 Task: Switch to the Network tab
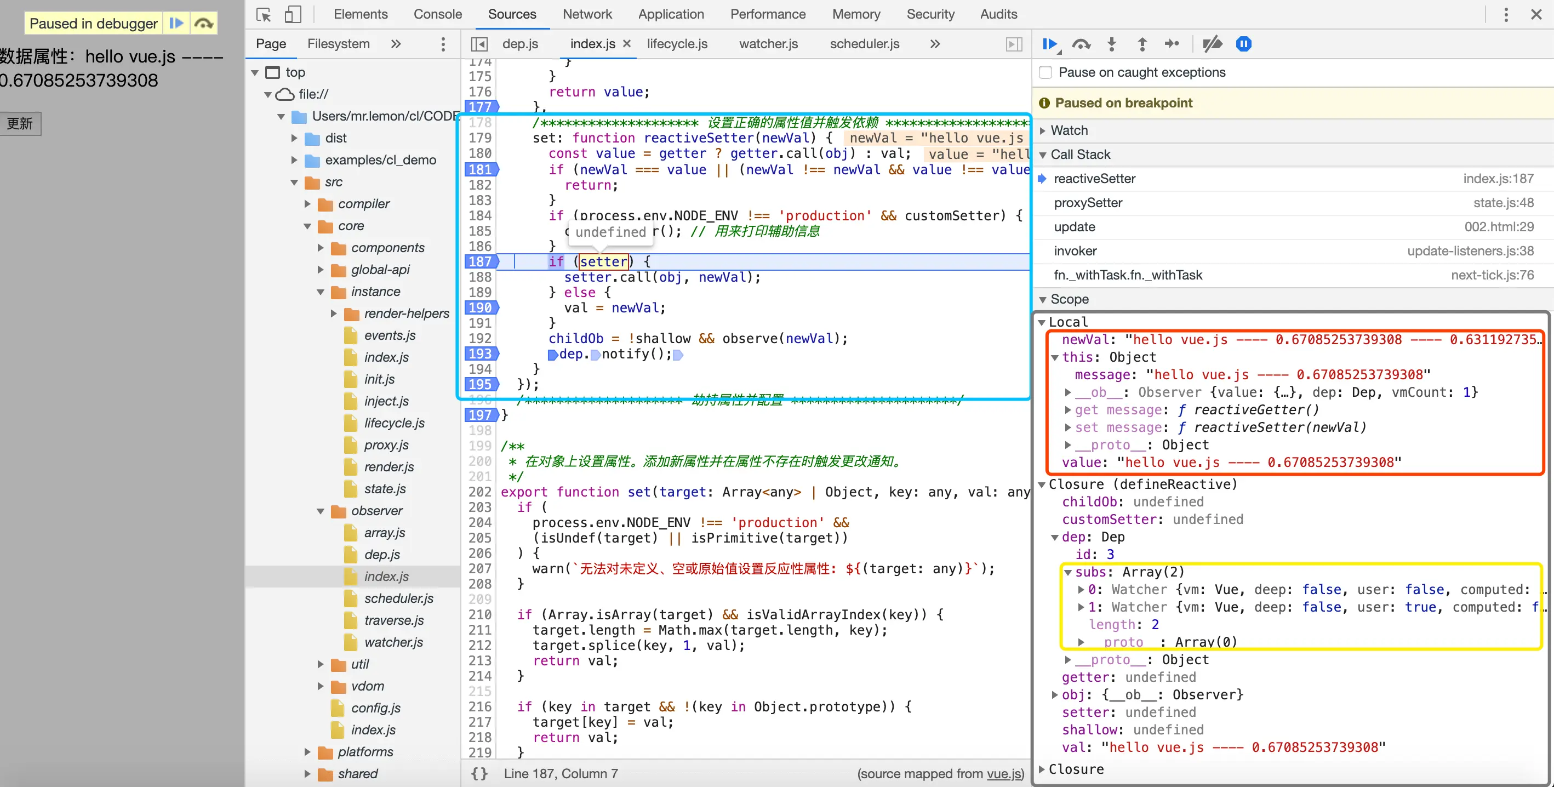[x=586, y=14]
